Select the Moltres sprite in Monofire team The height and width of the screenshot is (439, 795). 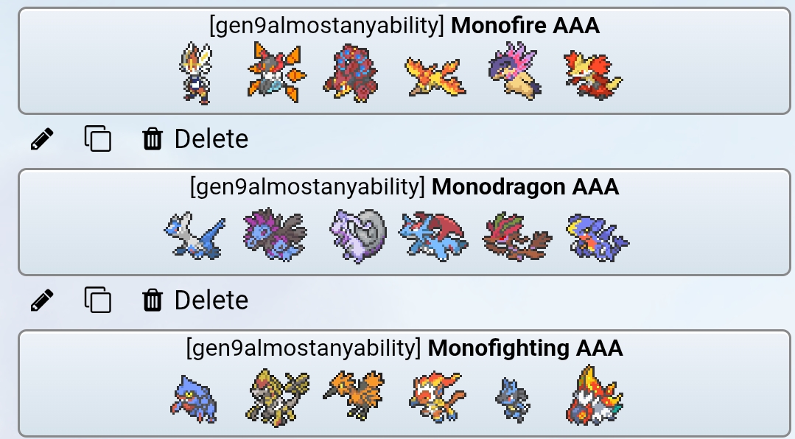(436, 77)
